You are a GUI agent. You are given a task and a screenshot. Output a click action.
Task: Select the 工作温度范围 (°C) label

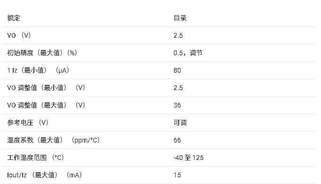[35, 158]
